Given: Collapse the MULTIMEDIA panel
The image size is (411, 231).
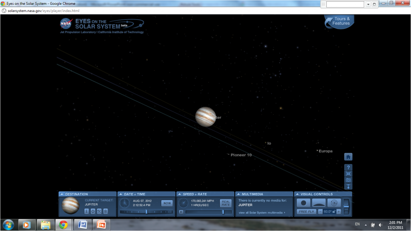Looking at the screenshot, I should click(239, 194).
